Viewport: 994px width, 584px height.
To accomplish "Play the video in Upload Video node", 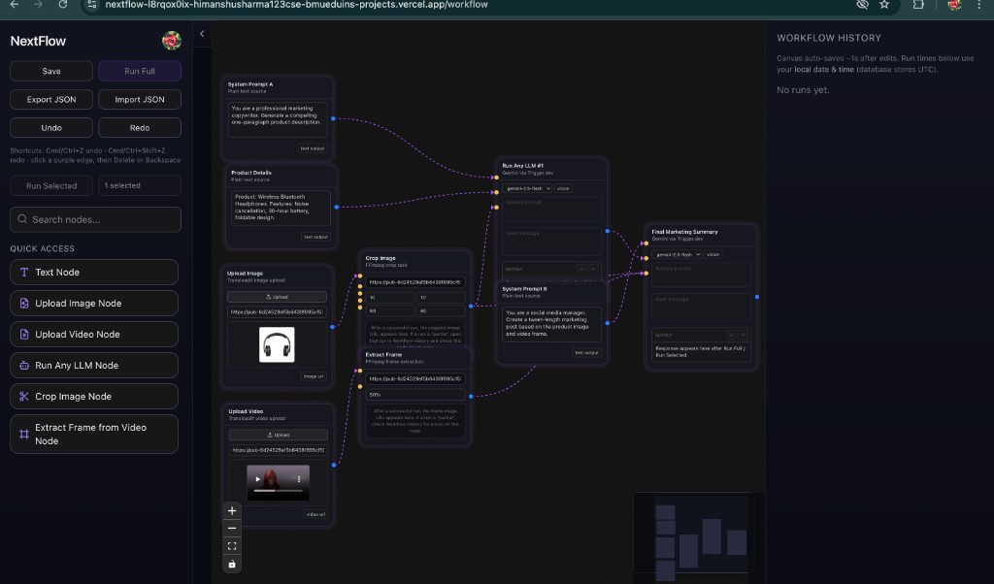I will click(257, 479).
